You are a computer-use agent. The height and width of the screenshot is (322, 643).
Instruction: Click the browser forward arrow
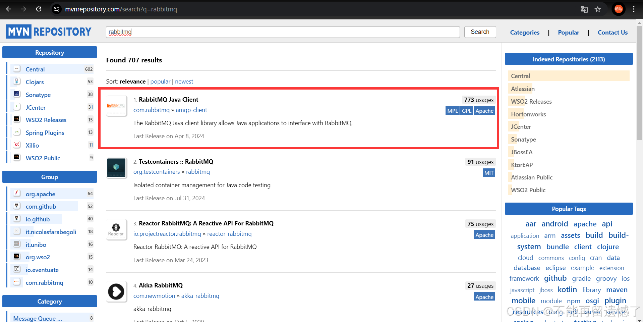pos(23,9)
